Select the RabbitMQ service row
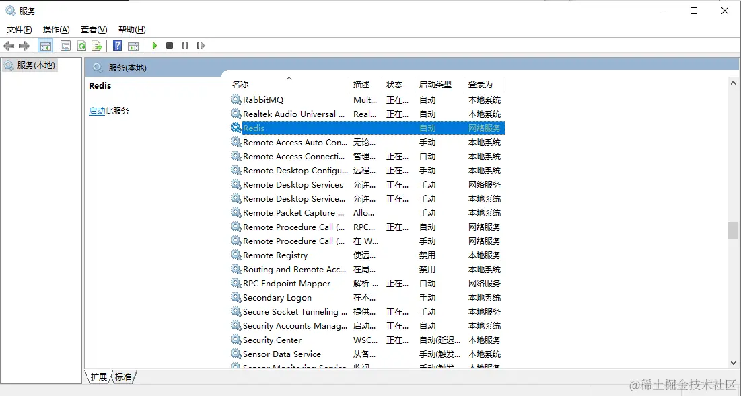Image resolution: width=741 pixels, height=396 pixels. [x=367, y=100]
